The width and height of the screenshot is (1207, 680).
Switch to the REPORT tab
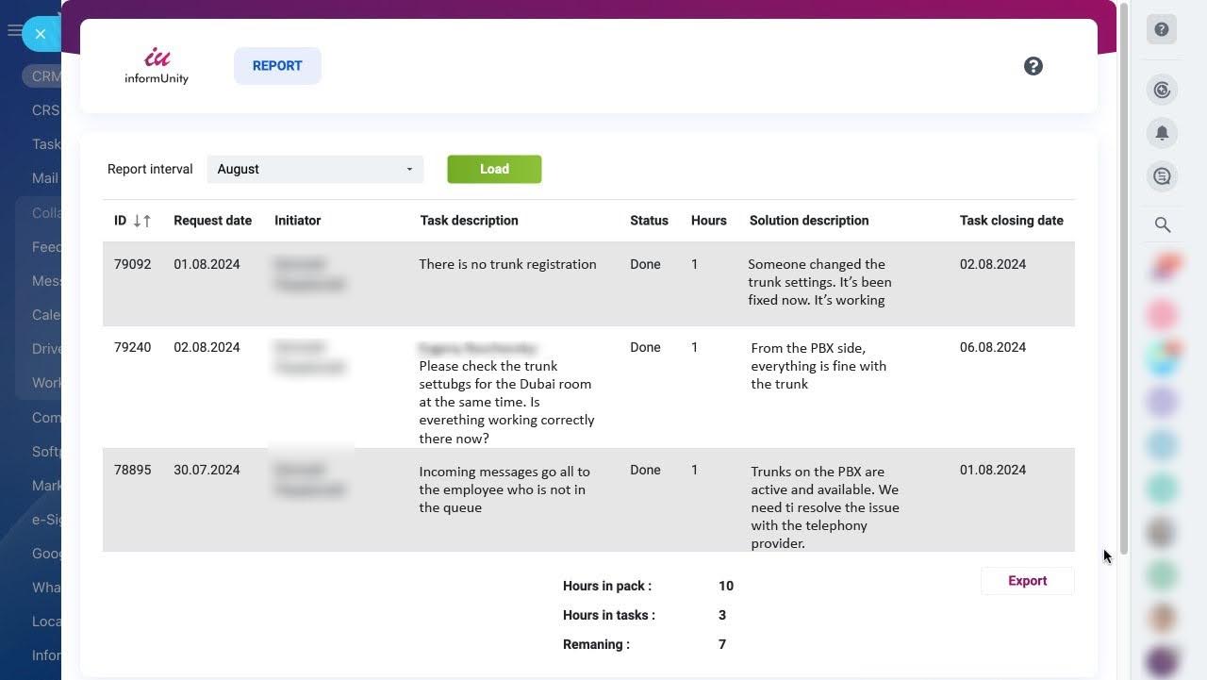276,65
